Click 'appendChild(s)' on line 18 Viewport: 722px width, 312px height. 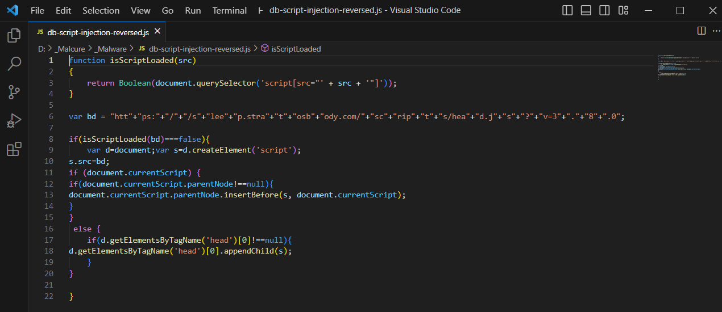pyautogui.click(x=260, y=251)
